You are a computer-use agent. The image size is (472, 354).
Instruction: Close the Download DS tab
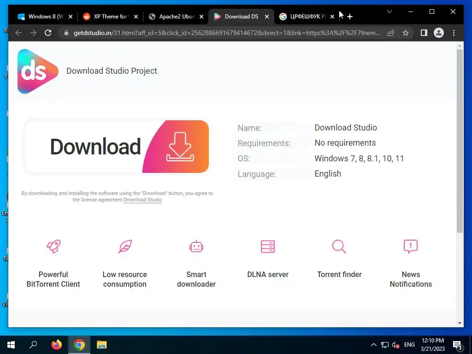[267, 17]
